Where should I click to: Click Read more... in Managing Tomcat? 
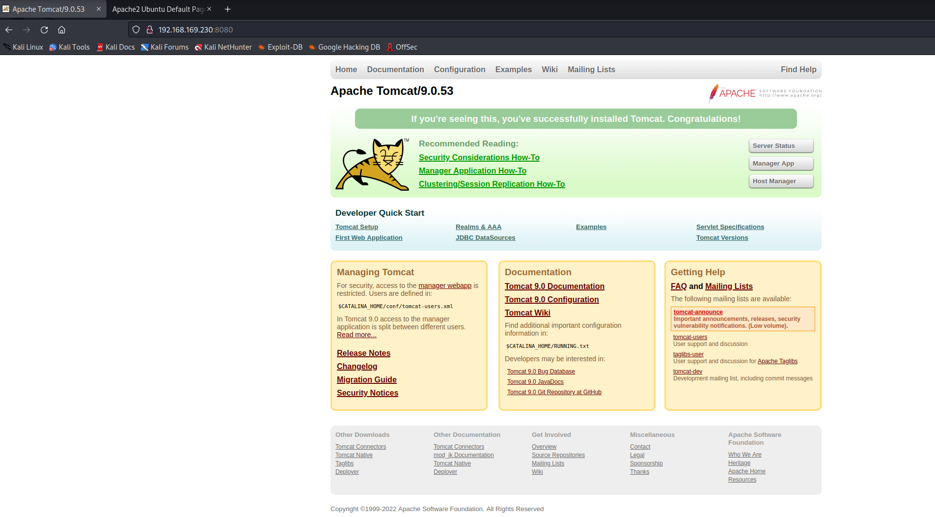click(357, 335)
